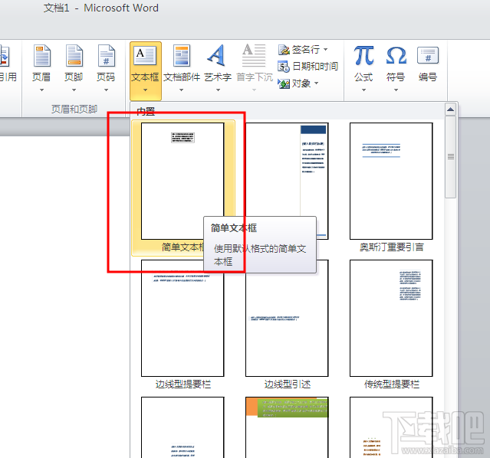The width and height of the screenshot is (490, 458).
Task: Click the 编号 (Number) icon
Action: (x=428, y=56)
